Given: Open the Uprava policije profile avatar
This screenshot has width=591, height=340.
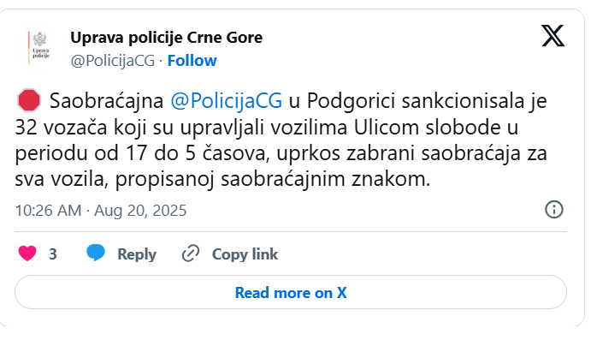Looking at the screenshot, I should (x=40, y=48).
